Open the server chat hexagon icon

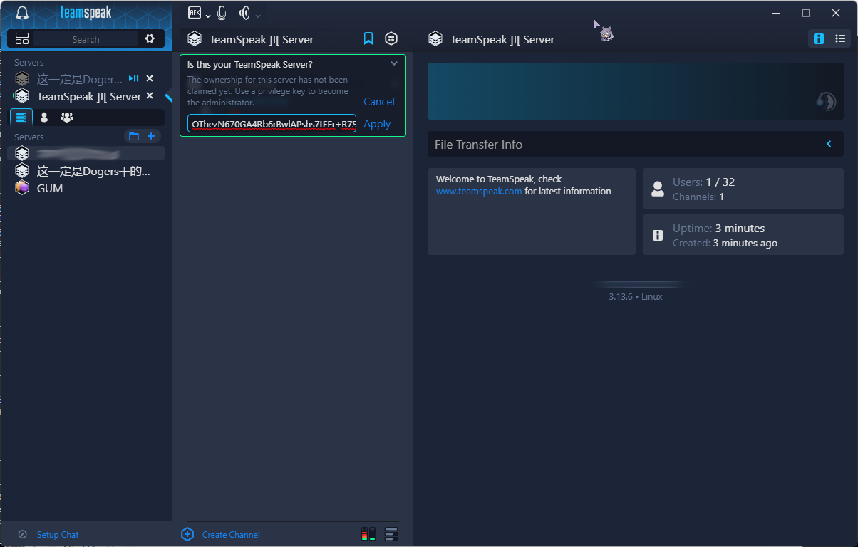(391, 39)
